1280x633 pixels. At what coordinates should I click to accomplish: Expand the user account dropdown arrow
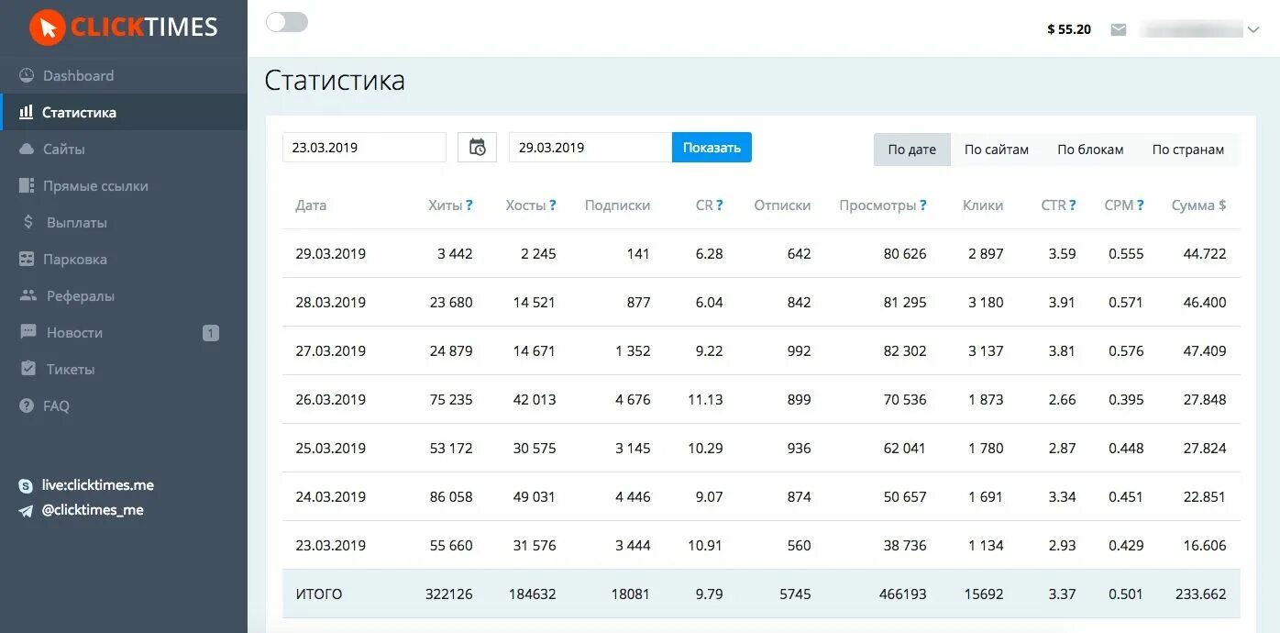pyautogui.click(x=1253, y=30)
